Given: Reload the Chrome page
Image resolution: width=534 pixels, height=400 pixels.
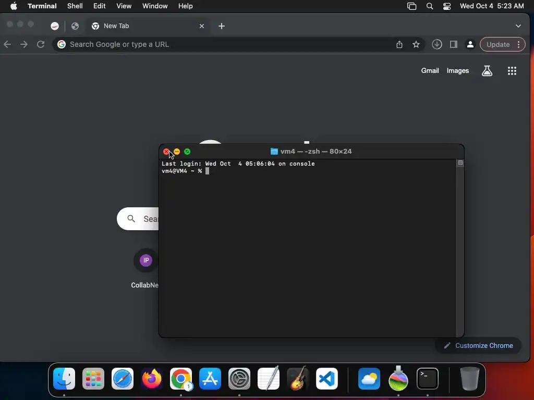Looking at the screenshot, I should [41, 44].
